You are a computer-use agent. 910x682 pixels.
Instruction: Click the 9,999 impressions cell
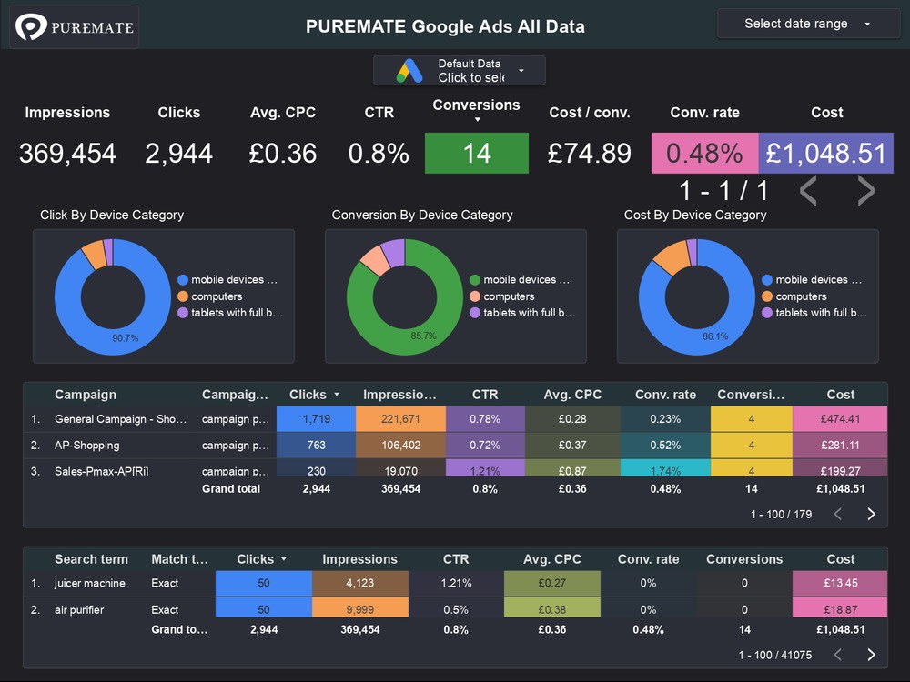(359, 609)
